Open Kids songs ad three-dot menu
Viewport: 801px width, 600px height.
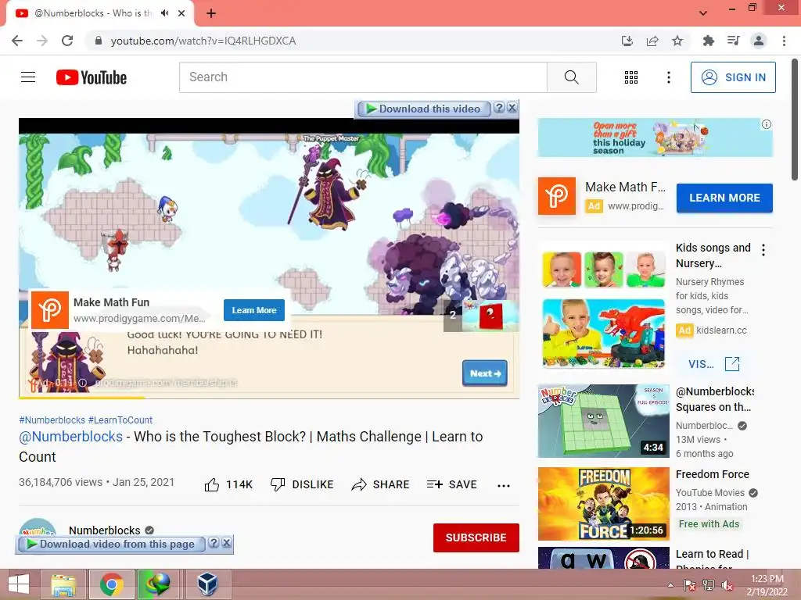point(763,250)
